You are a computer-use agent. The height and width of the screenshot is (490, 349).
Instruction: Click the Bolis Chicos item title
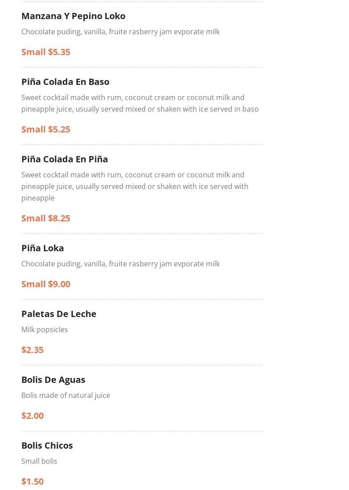(x=47, y=446)
